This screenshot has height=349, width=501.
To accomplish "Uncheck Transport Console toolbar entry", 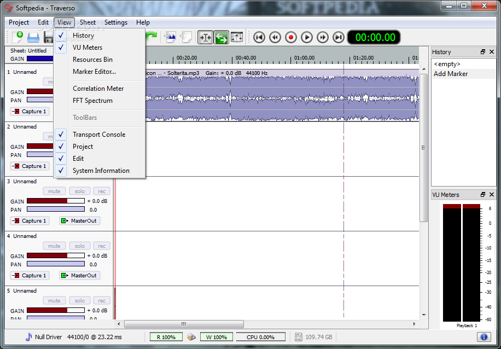I will [x=100, y=135].
